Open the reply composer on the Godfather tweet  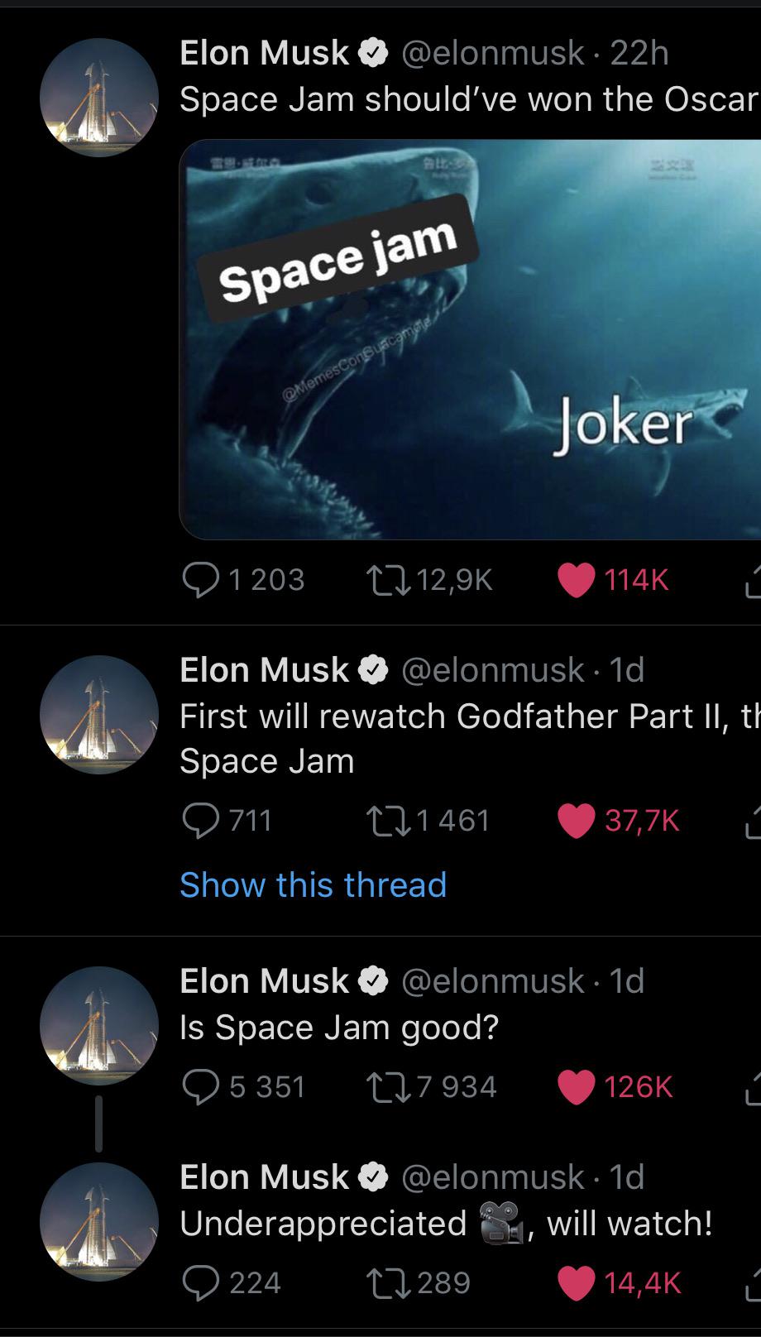click(201, 820)
